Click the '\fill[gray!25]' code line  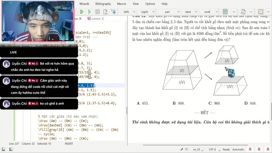78,130
